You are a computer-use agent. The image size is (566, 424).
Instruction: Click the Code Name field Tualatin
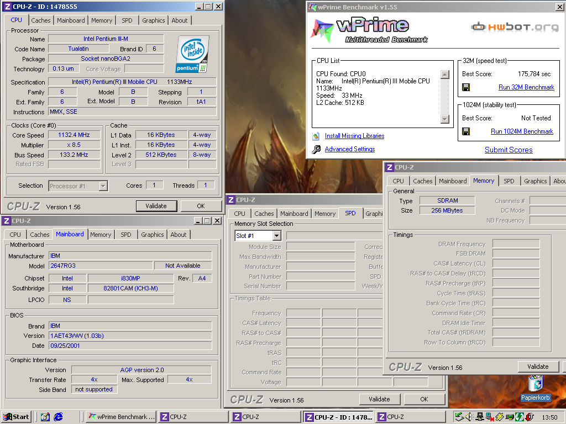[78, 49]
